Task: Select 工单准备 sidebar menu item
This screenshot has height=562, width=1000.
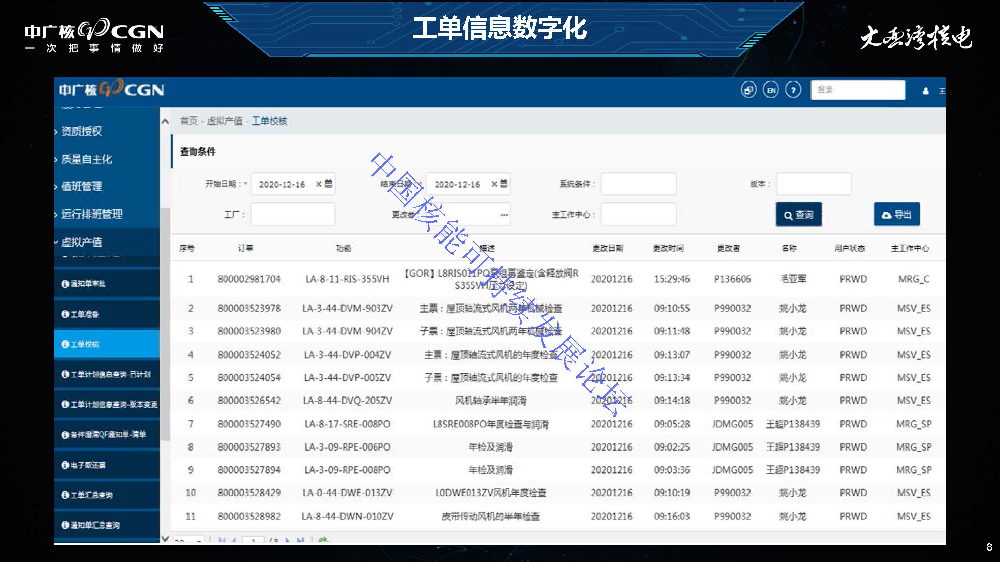Action: [x=85, y=314]
